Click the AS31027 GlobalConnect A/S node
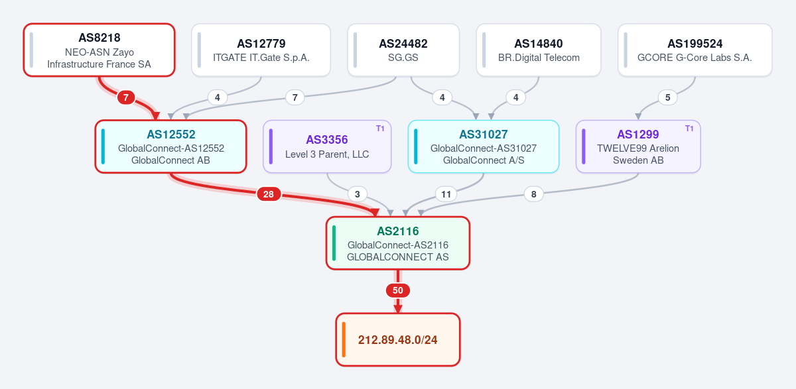796x389 pixels. click(484, 146)
